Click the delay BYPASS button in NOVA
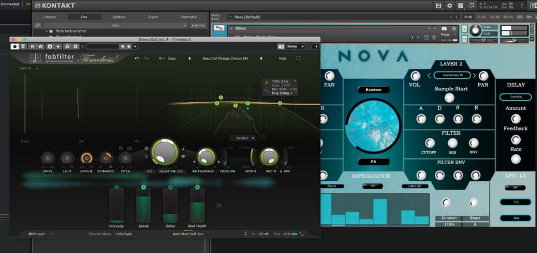 tap(516, 97)
